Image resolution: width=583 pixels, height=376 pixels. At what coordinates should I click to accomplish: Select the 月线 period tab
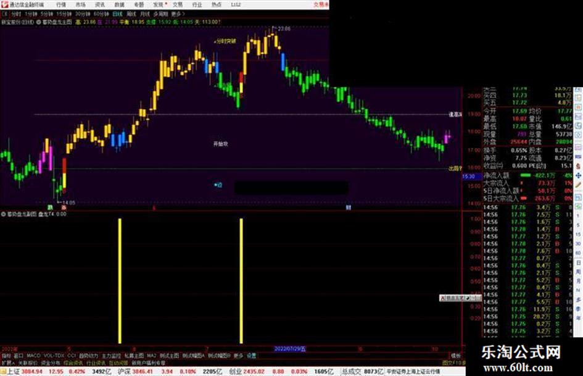[x=144, y=14]
